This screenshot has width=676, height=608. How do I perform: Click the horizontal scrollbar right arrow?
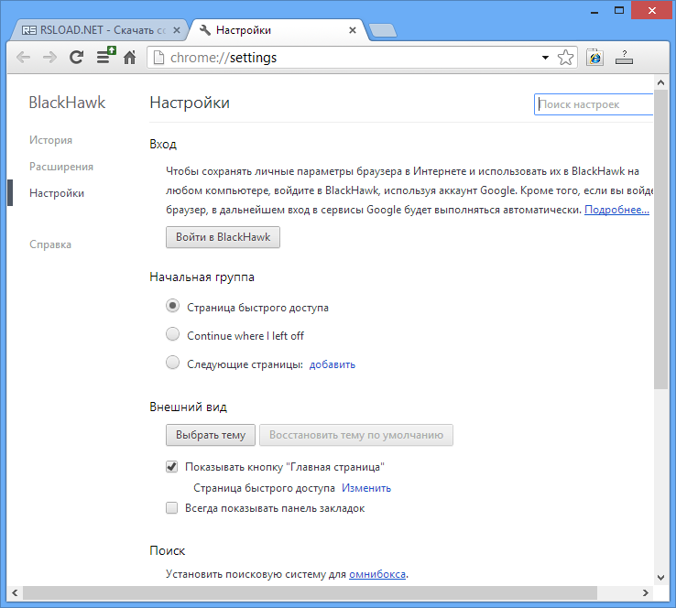click(x=646, y=593)
